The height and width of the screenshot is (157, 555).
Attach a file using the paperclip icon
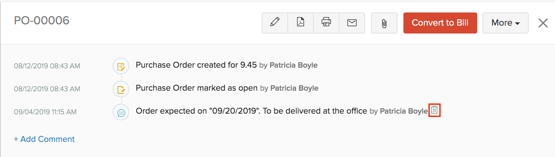(384, 23)
